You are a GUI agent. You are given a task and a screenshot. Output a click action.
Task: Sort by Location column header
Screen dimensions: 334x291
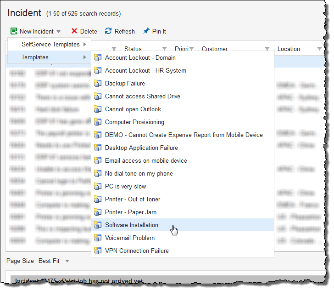(289, 49)
